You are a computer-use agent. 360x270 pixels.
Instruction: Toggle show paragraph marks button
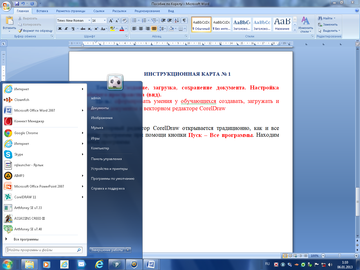[x=184, y=21]
